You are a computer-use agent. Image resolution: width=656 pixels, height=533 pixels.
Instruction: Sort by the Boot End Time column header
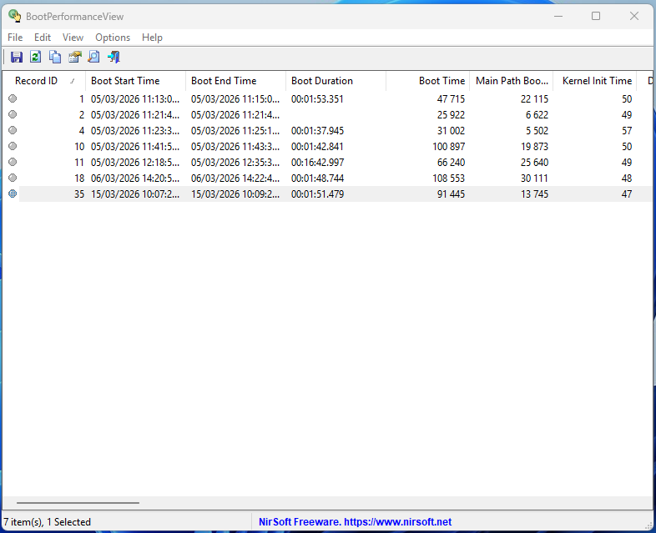235,81
